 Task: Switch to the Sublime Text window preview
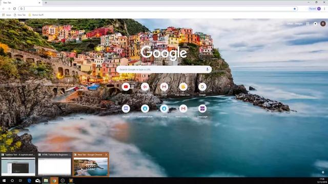[18, 164]
